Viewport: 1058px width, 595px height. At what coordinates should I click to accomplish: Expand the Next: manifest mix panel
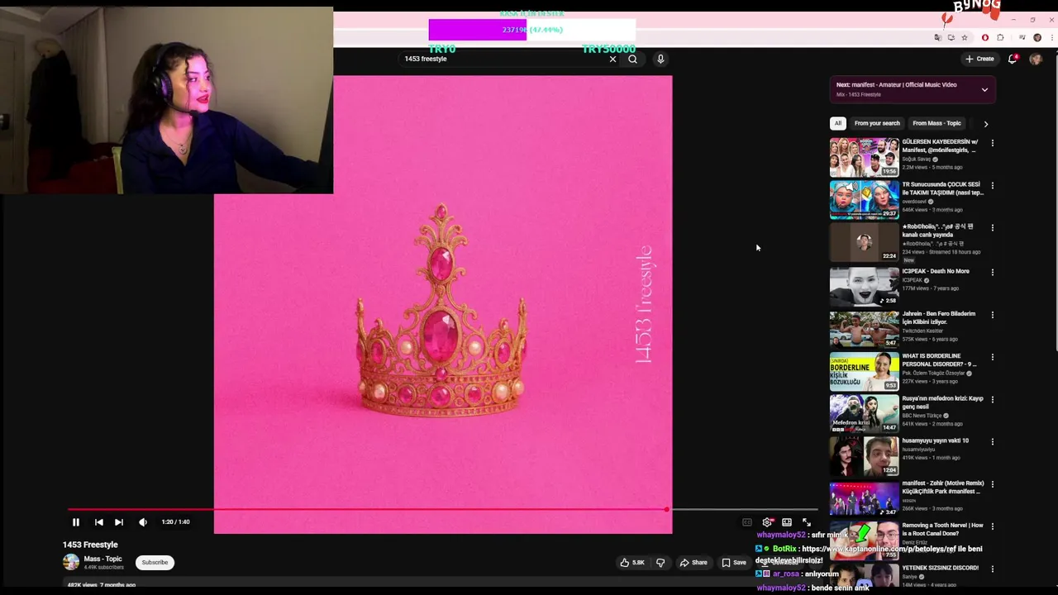click(984, 89)
